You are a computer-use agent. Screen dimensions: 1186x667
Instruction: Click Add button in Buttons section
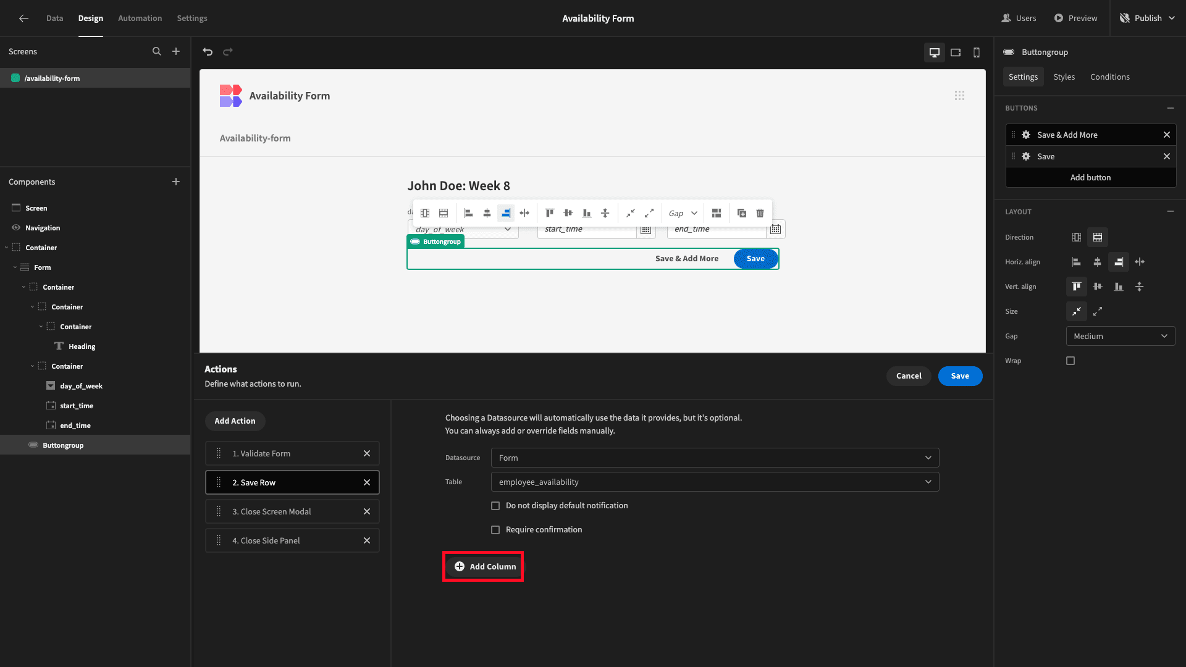click(1090, 177)
